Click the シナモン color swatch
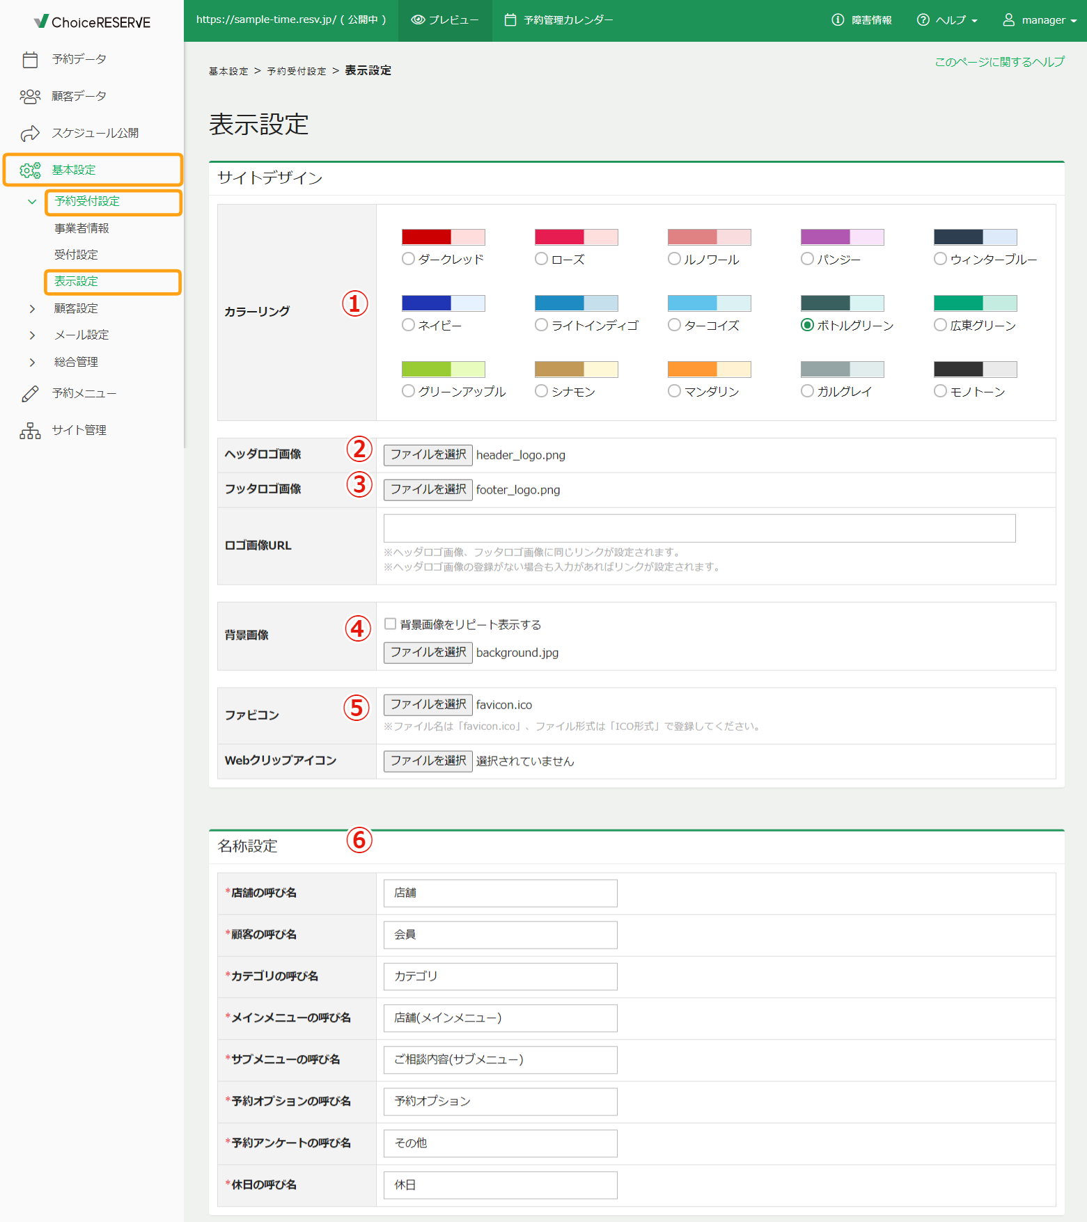Viewport: 1087px width, 1222px height. click(577, 370)
